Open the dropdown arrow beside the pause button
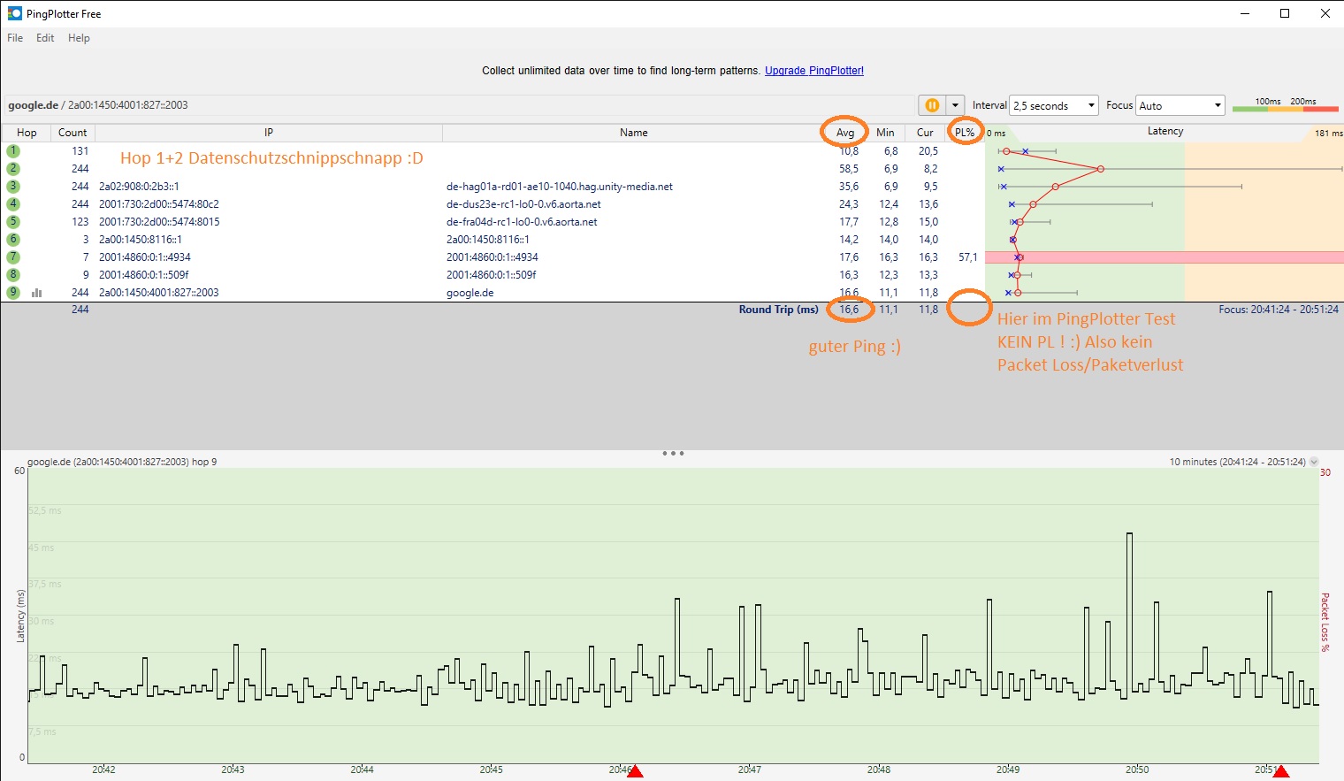 pyautogui.click(x=955, y=105)
